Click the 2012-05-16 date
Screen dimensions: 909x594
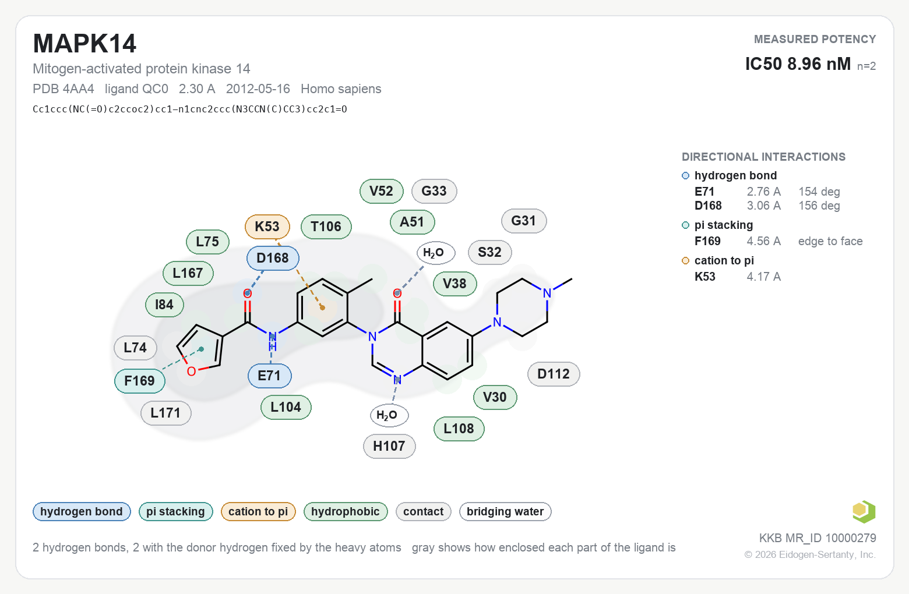258,89
